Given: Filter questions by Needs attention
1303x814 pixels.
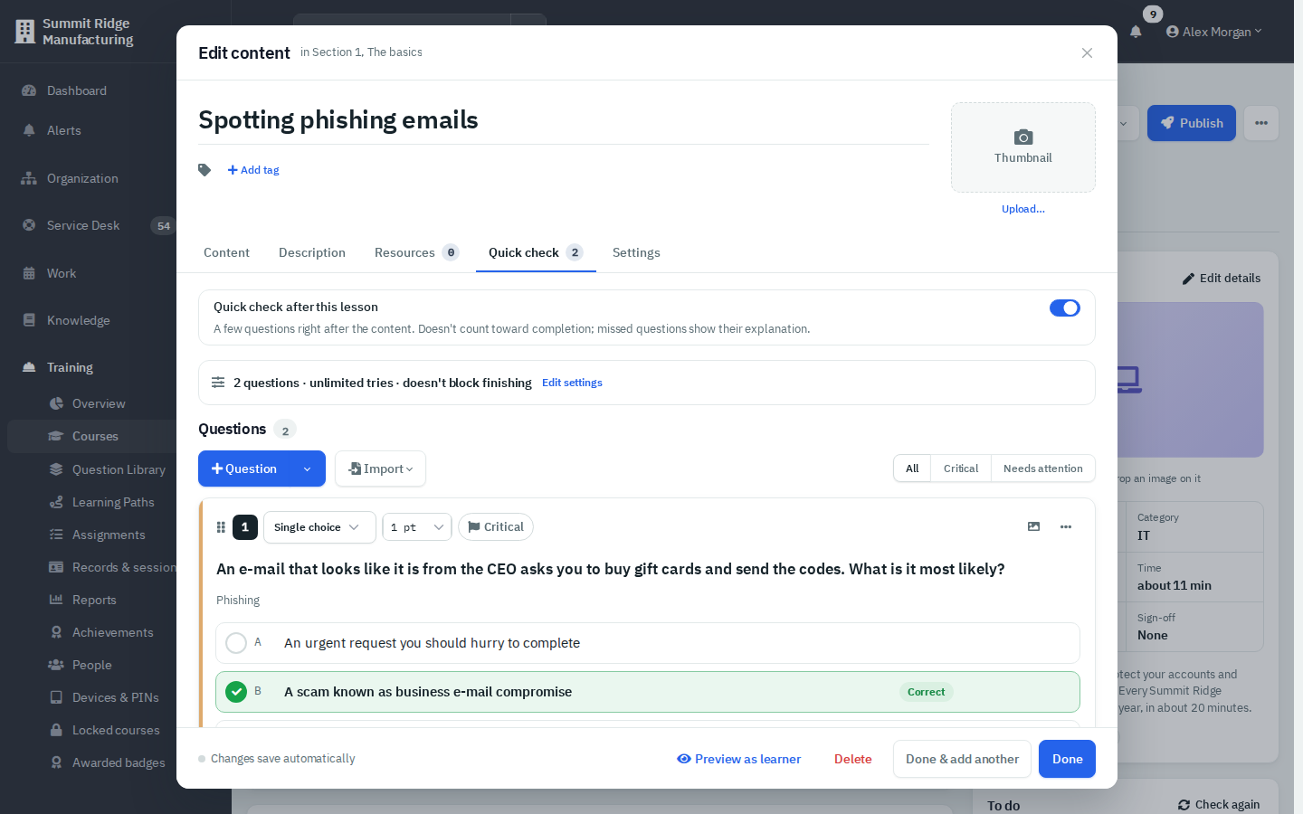Looking at the screenshot, I should tap(1042, 469).
